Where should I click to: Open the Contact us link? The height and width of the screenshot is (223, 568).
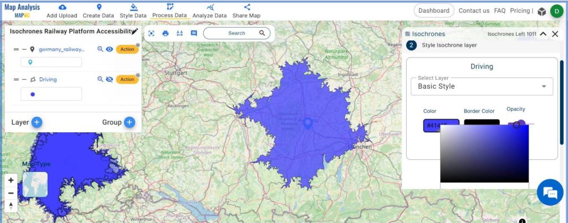tap(474, 11)
